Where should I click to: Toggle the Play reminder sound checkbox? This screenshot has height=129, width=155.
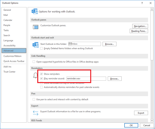click(x=41, y=79)
